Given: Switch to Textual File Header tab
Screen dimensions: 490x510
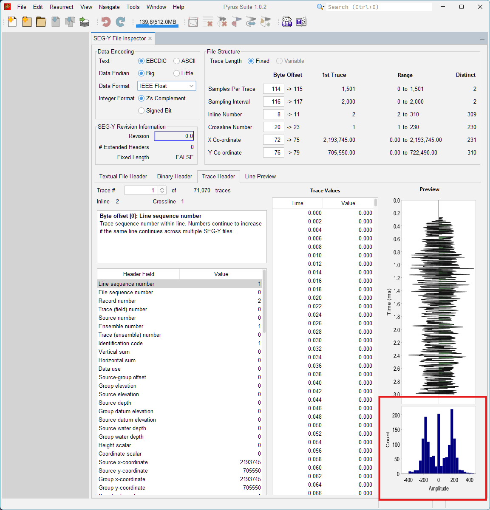Looking at the screenshot, I should tap(123, 176).
